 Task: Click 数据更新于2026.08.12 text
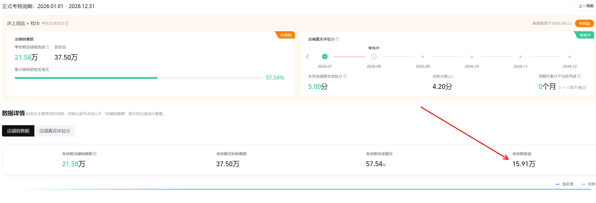[552, 23]
